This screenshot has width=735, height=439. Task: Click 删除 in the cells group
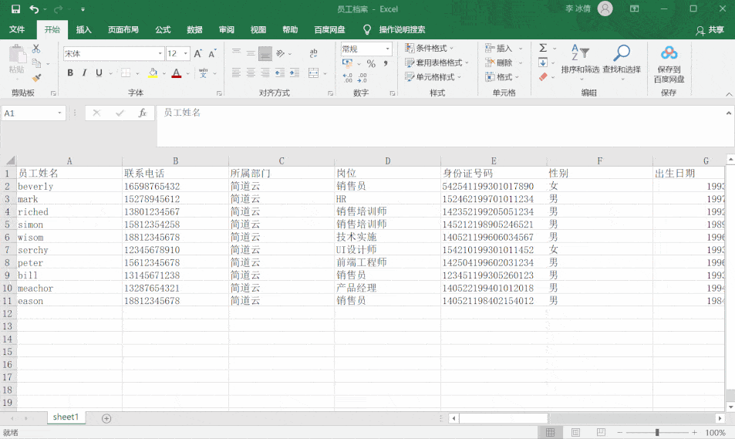click(x=504, y=62)
